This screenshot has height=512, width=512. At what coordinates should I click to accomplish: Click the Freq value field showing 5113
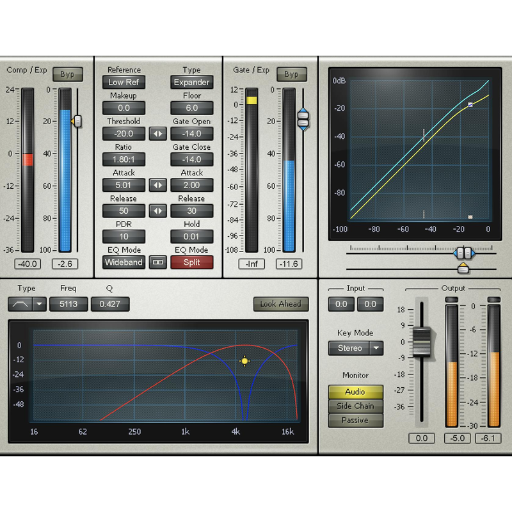click(x=68, y=304)
